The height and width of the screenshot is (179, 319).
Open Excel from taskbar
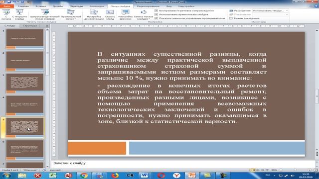53,176
